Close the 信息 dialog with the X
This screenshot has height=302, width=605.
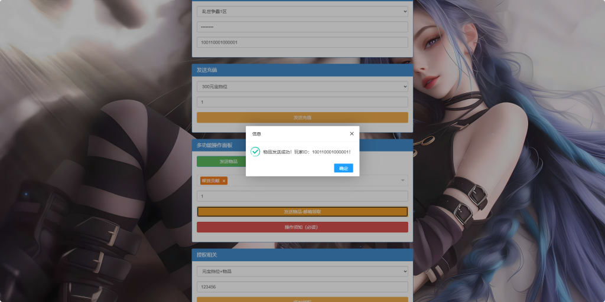click(x=352, y=134)
